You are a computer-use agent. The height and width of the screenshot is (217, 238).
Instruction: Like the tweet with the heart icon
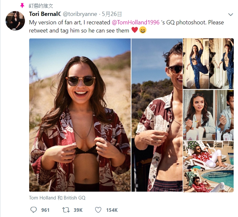(98, 210)
